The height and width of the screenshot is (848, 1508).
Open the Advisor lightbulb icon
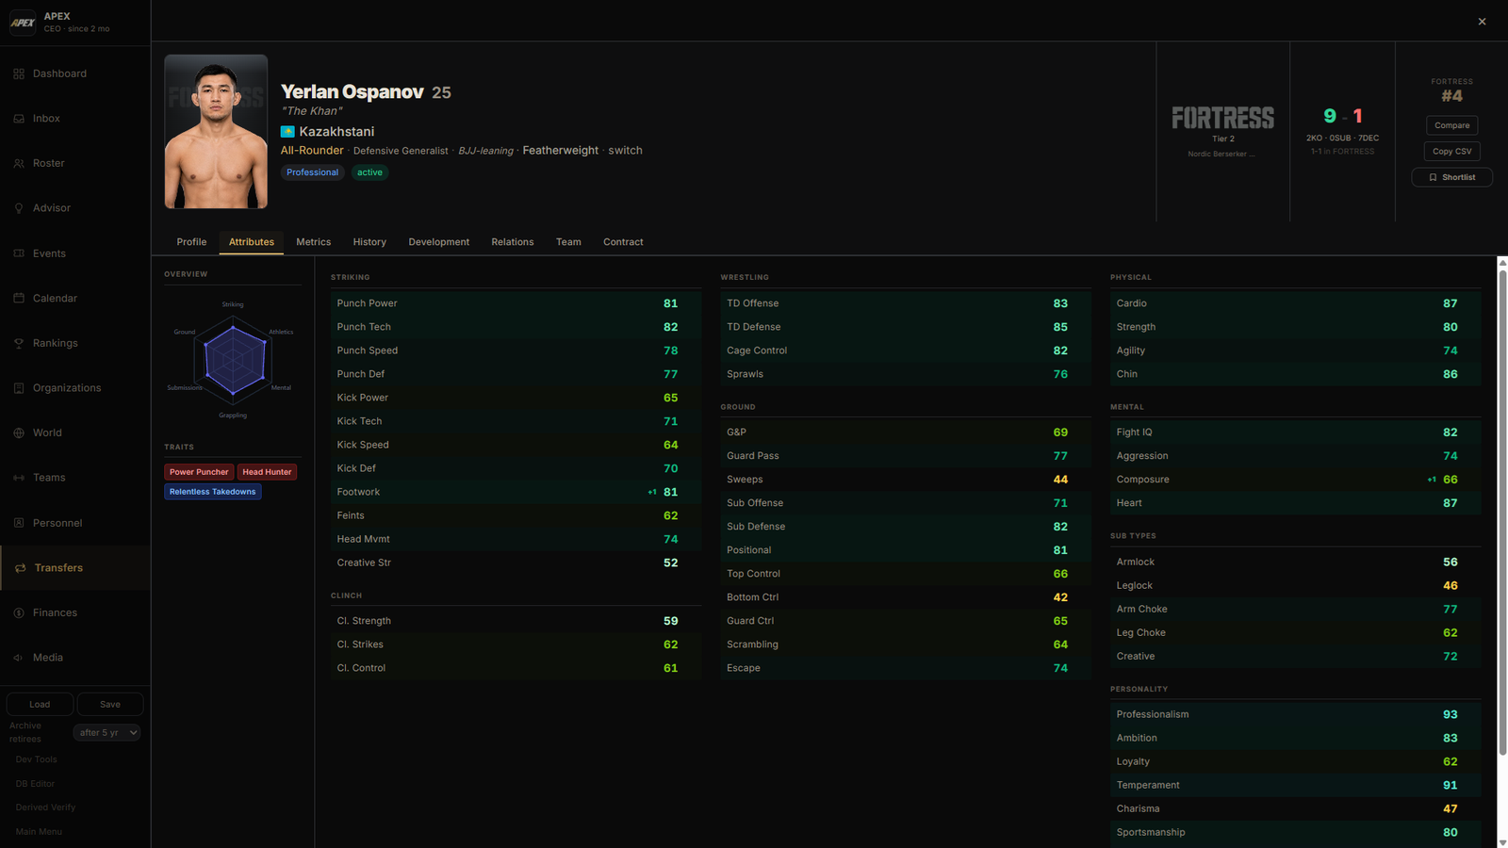click(x=19, y=208)
